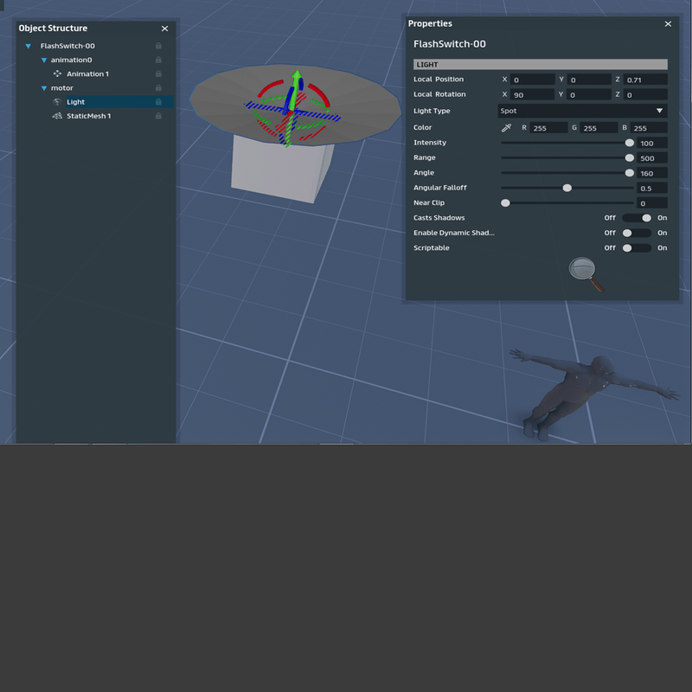Collapse the motor group arrow

(x=44, y=88)
